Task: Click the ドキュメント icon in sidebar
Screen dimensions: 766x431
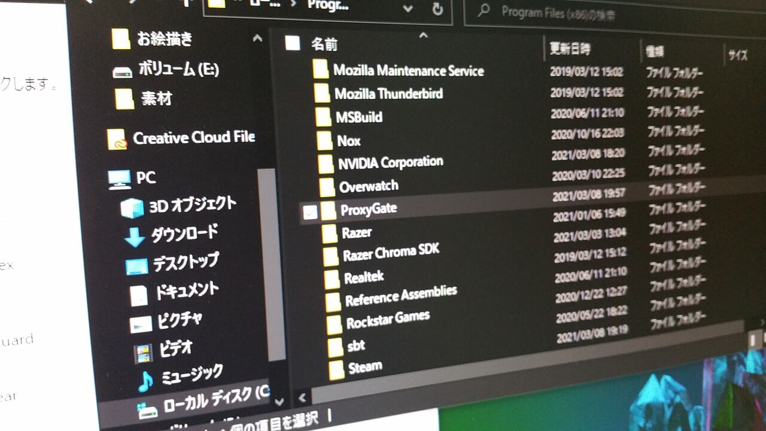Action: 139,295
